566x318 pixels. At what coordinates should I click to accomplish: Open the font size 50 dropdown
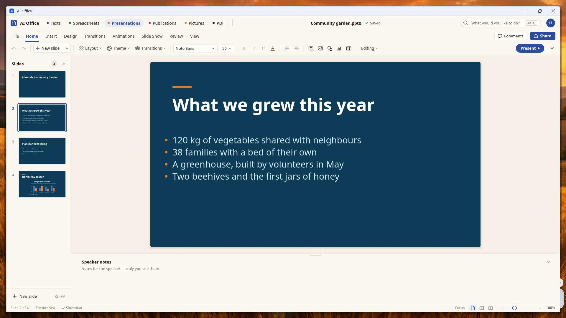(227, 49)
